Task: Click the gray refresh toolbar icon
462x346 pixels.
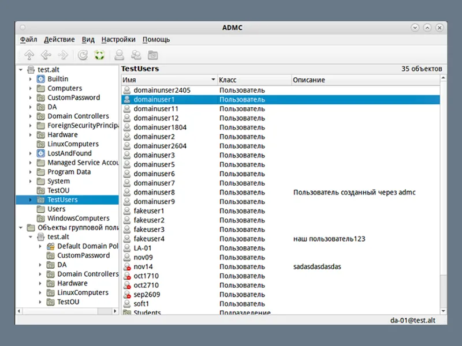Action: click(x=83, y=55)
